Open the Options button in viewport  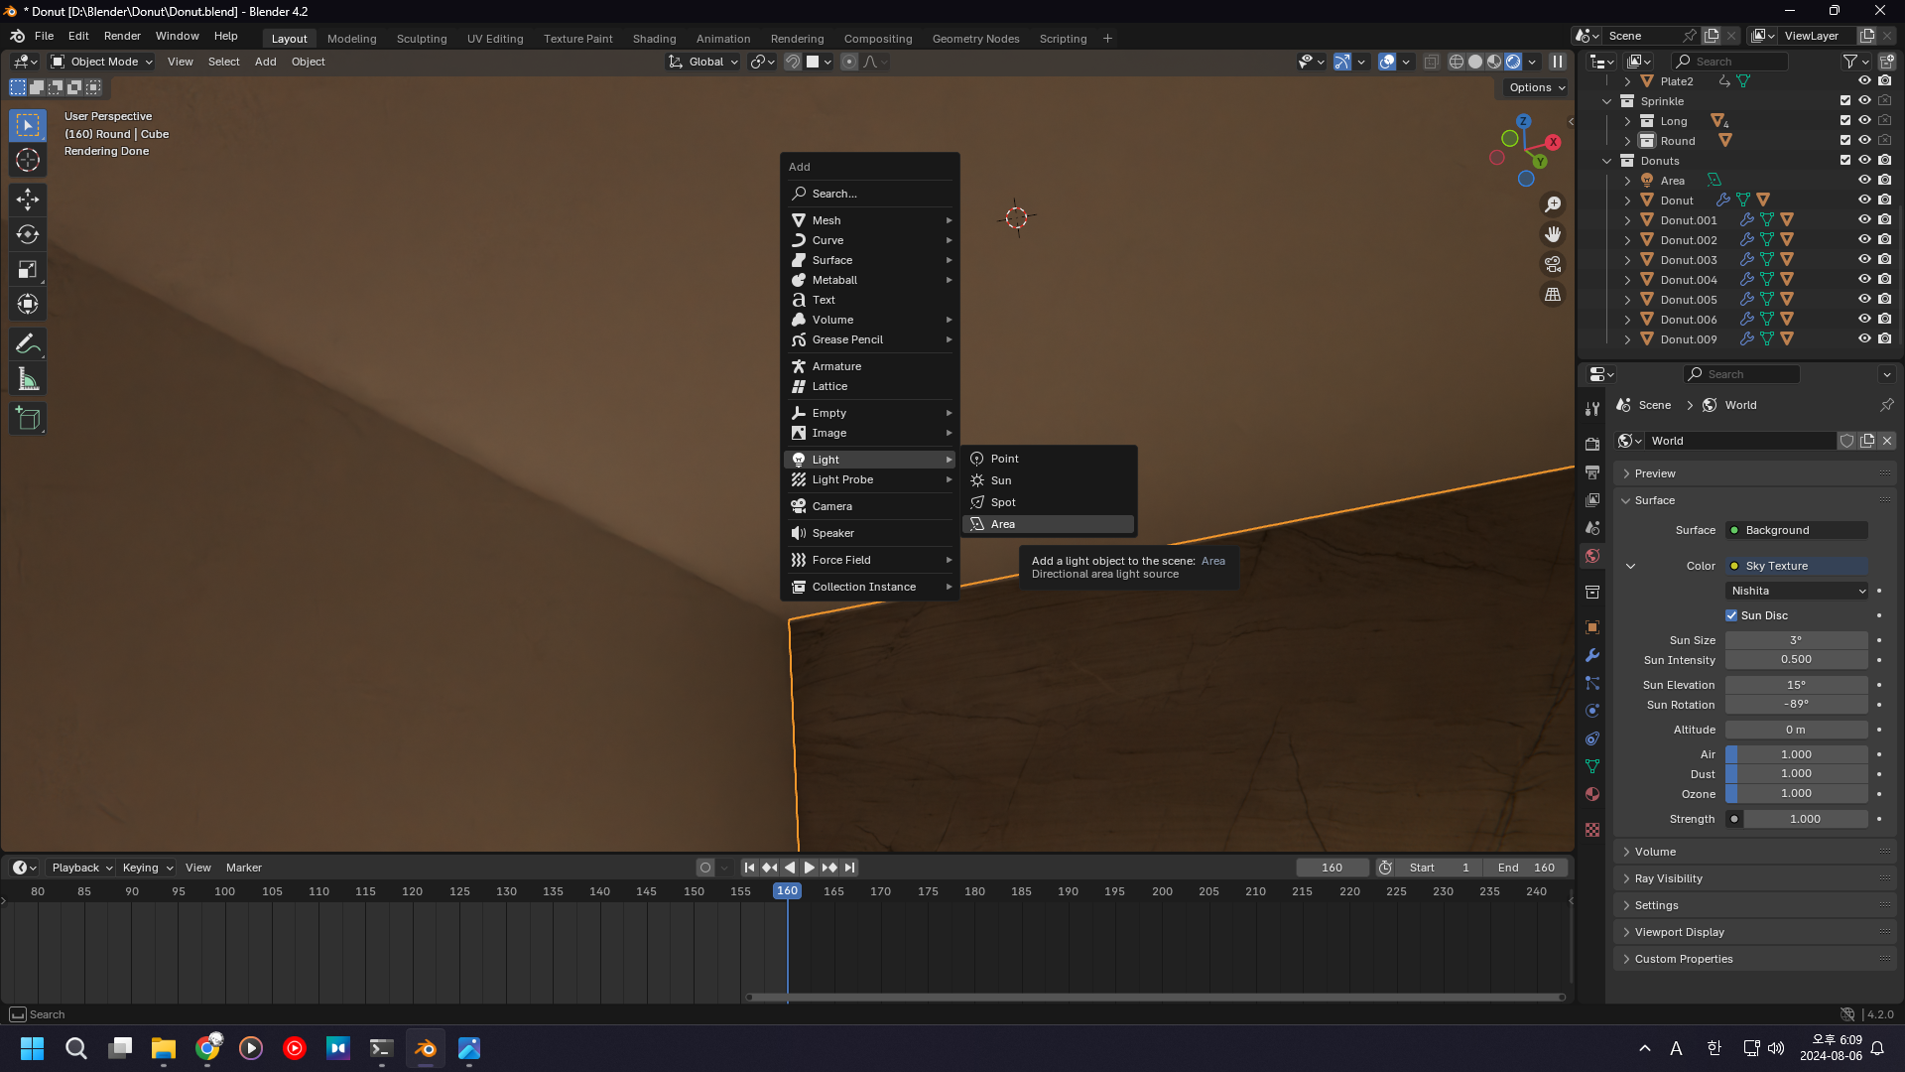[1536, 87]
